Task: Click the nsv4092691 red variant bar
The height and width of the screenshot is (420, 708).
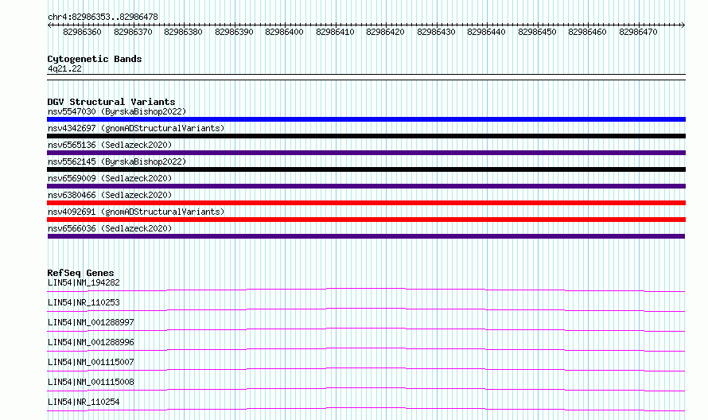Action: tap(366, 220)
